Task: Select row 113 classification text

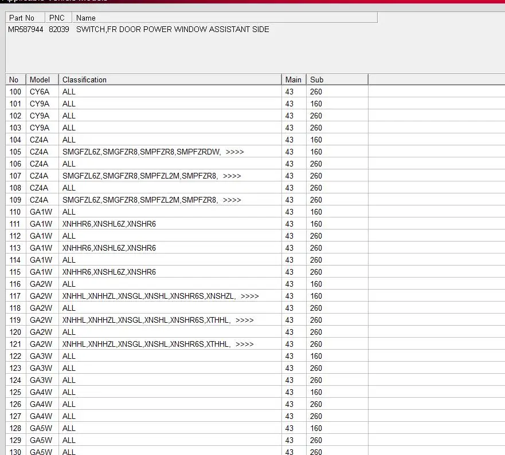Action: pos(109,248)
